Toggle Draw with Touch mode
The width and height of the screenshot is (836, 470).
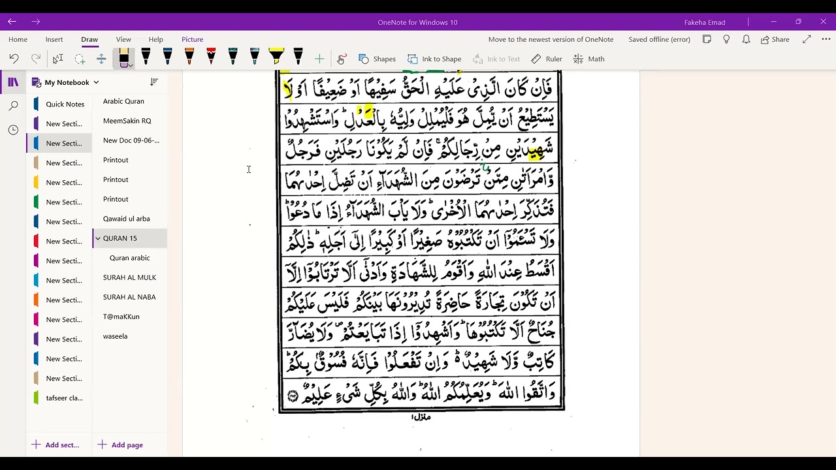(342, 59)
